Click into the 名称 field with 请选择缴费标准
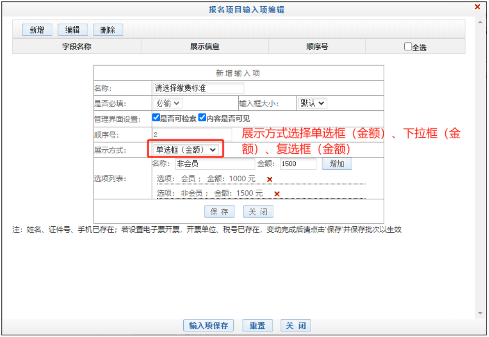Screen dimensions: 489x337 pyautogui.click(x=198, y=88)
